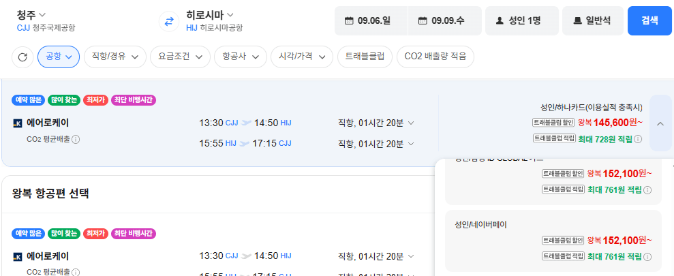Image resolution: width=674 pixels, height=276 pixels.
Task: Open the 항공사 filter dropdown
Action: click(x=241, y=57)
